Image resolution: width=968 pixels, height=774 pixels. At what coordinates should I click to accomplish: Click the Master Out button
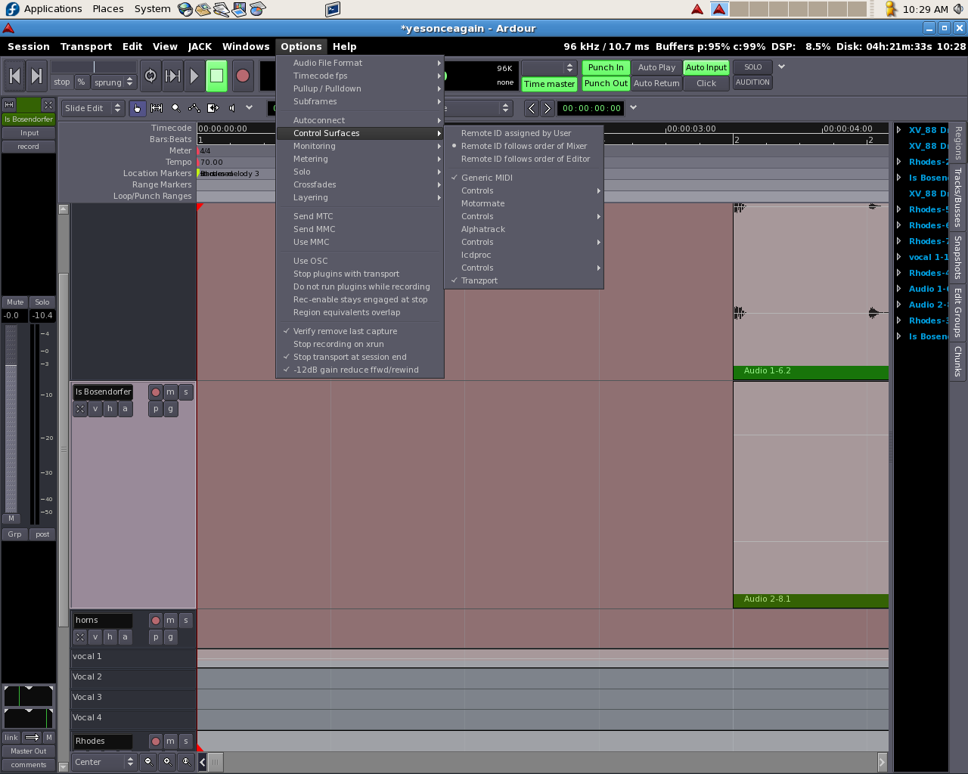[29, 751]
